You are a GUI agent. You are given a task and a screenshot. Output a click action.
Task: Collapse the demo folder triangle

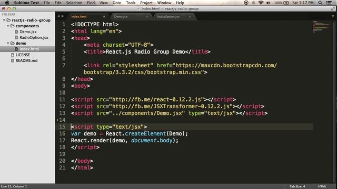pyautogui.click(x=8, y=43)
